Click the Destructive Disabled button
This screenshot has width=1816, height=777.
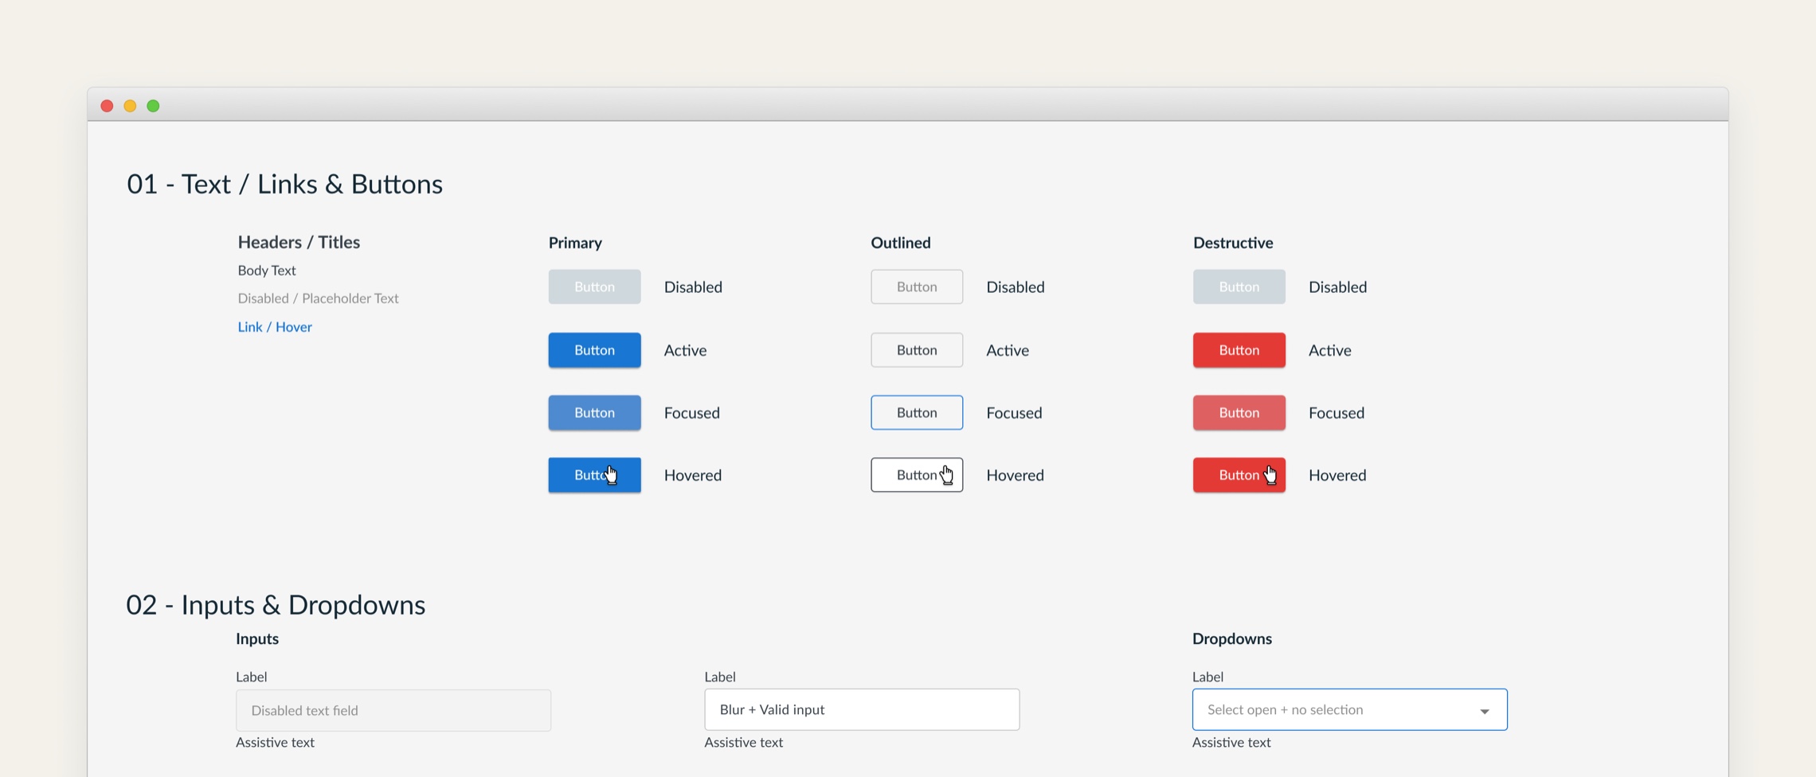tap(1239, 287)
